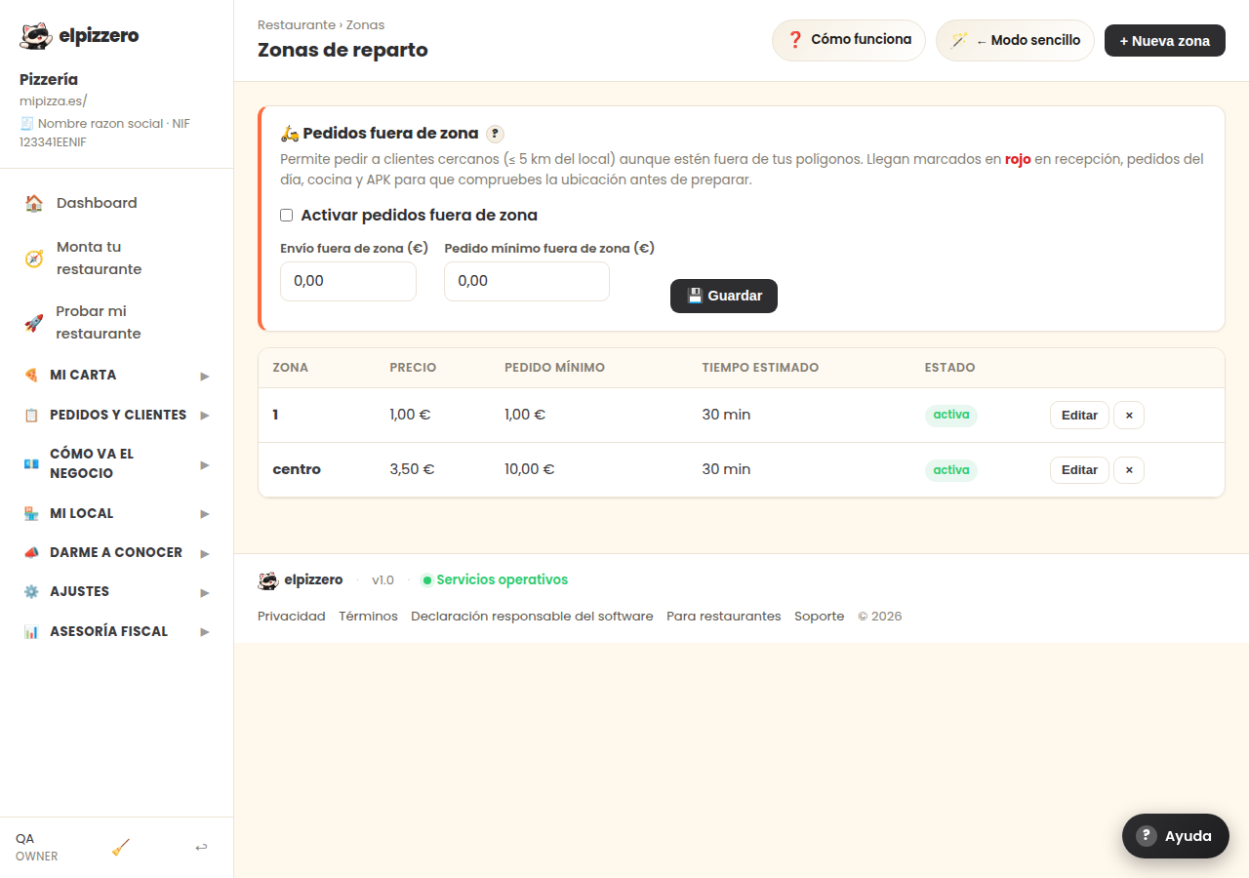Click the activa badge of centro zone

tap(951, 470)
